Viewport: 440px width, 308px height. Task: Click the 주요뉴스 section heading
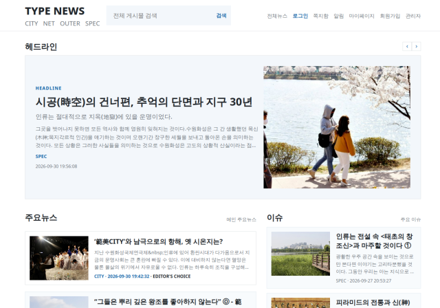41,218
